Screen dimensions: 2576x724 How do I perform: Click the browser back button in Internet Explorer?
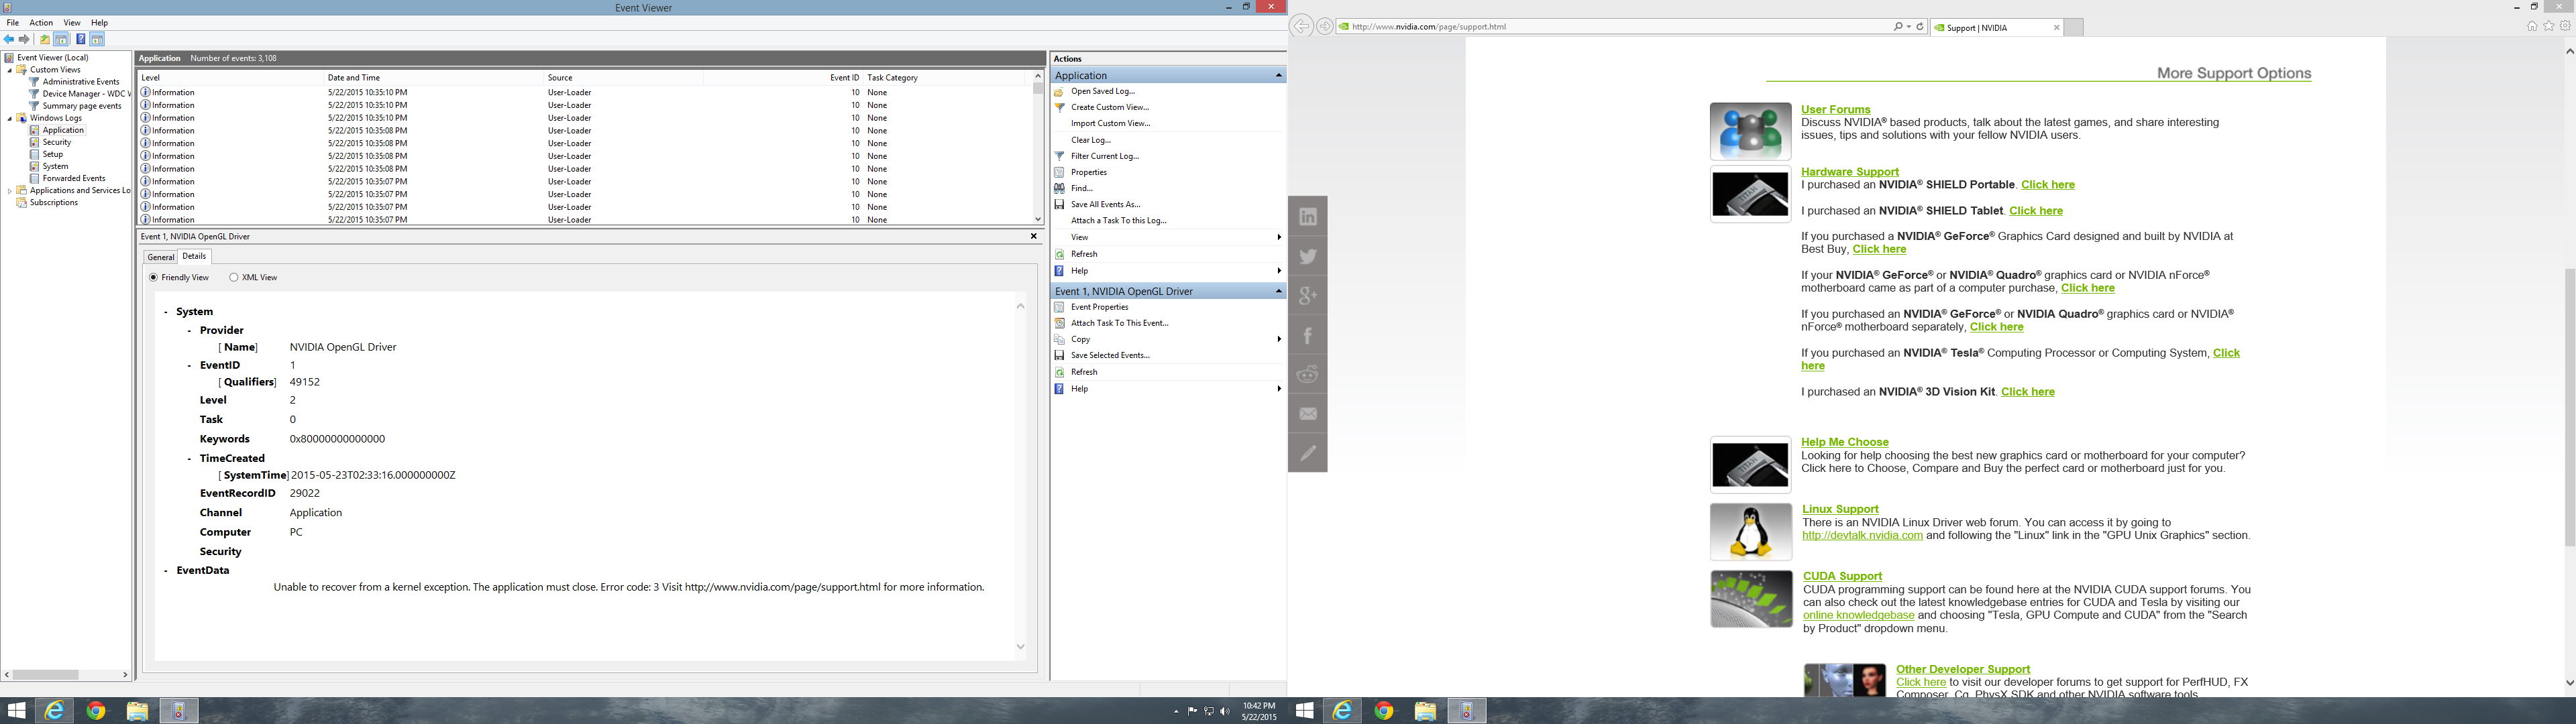point(1301,27)
